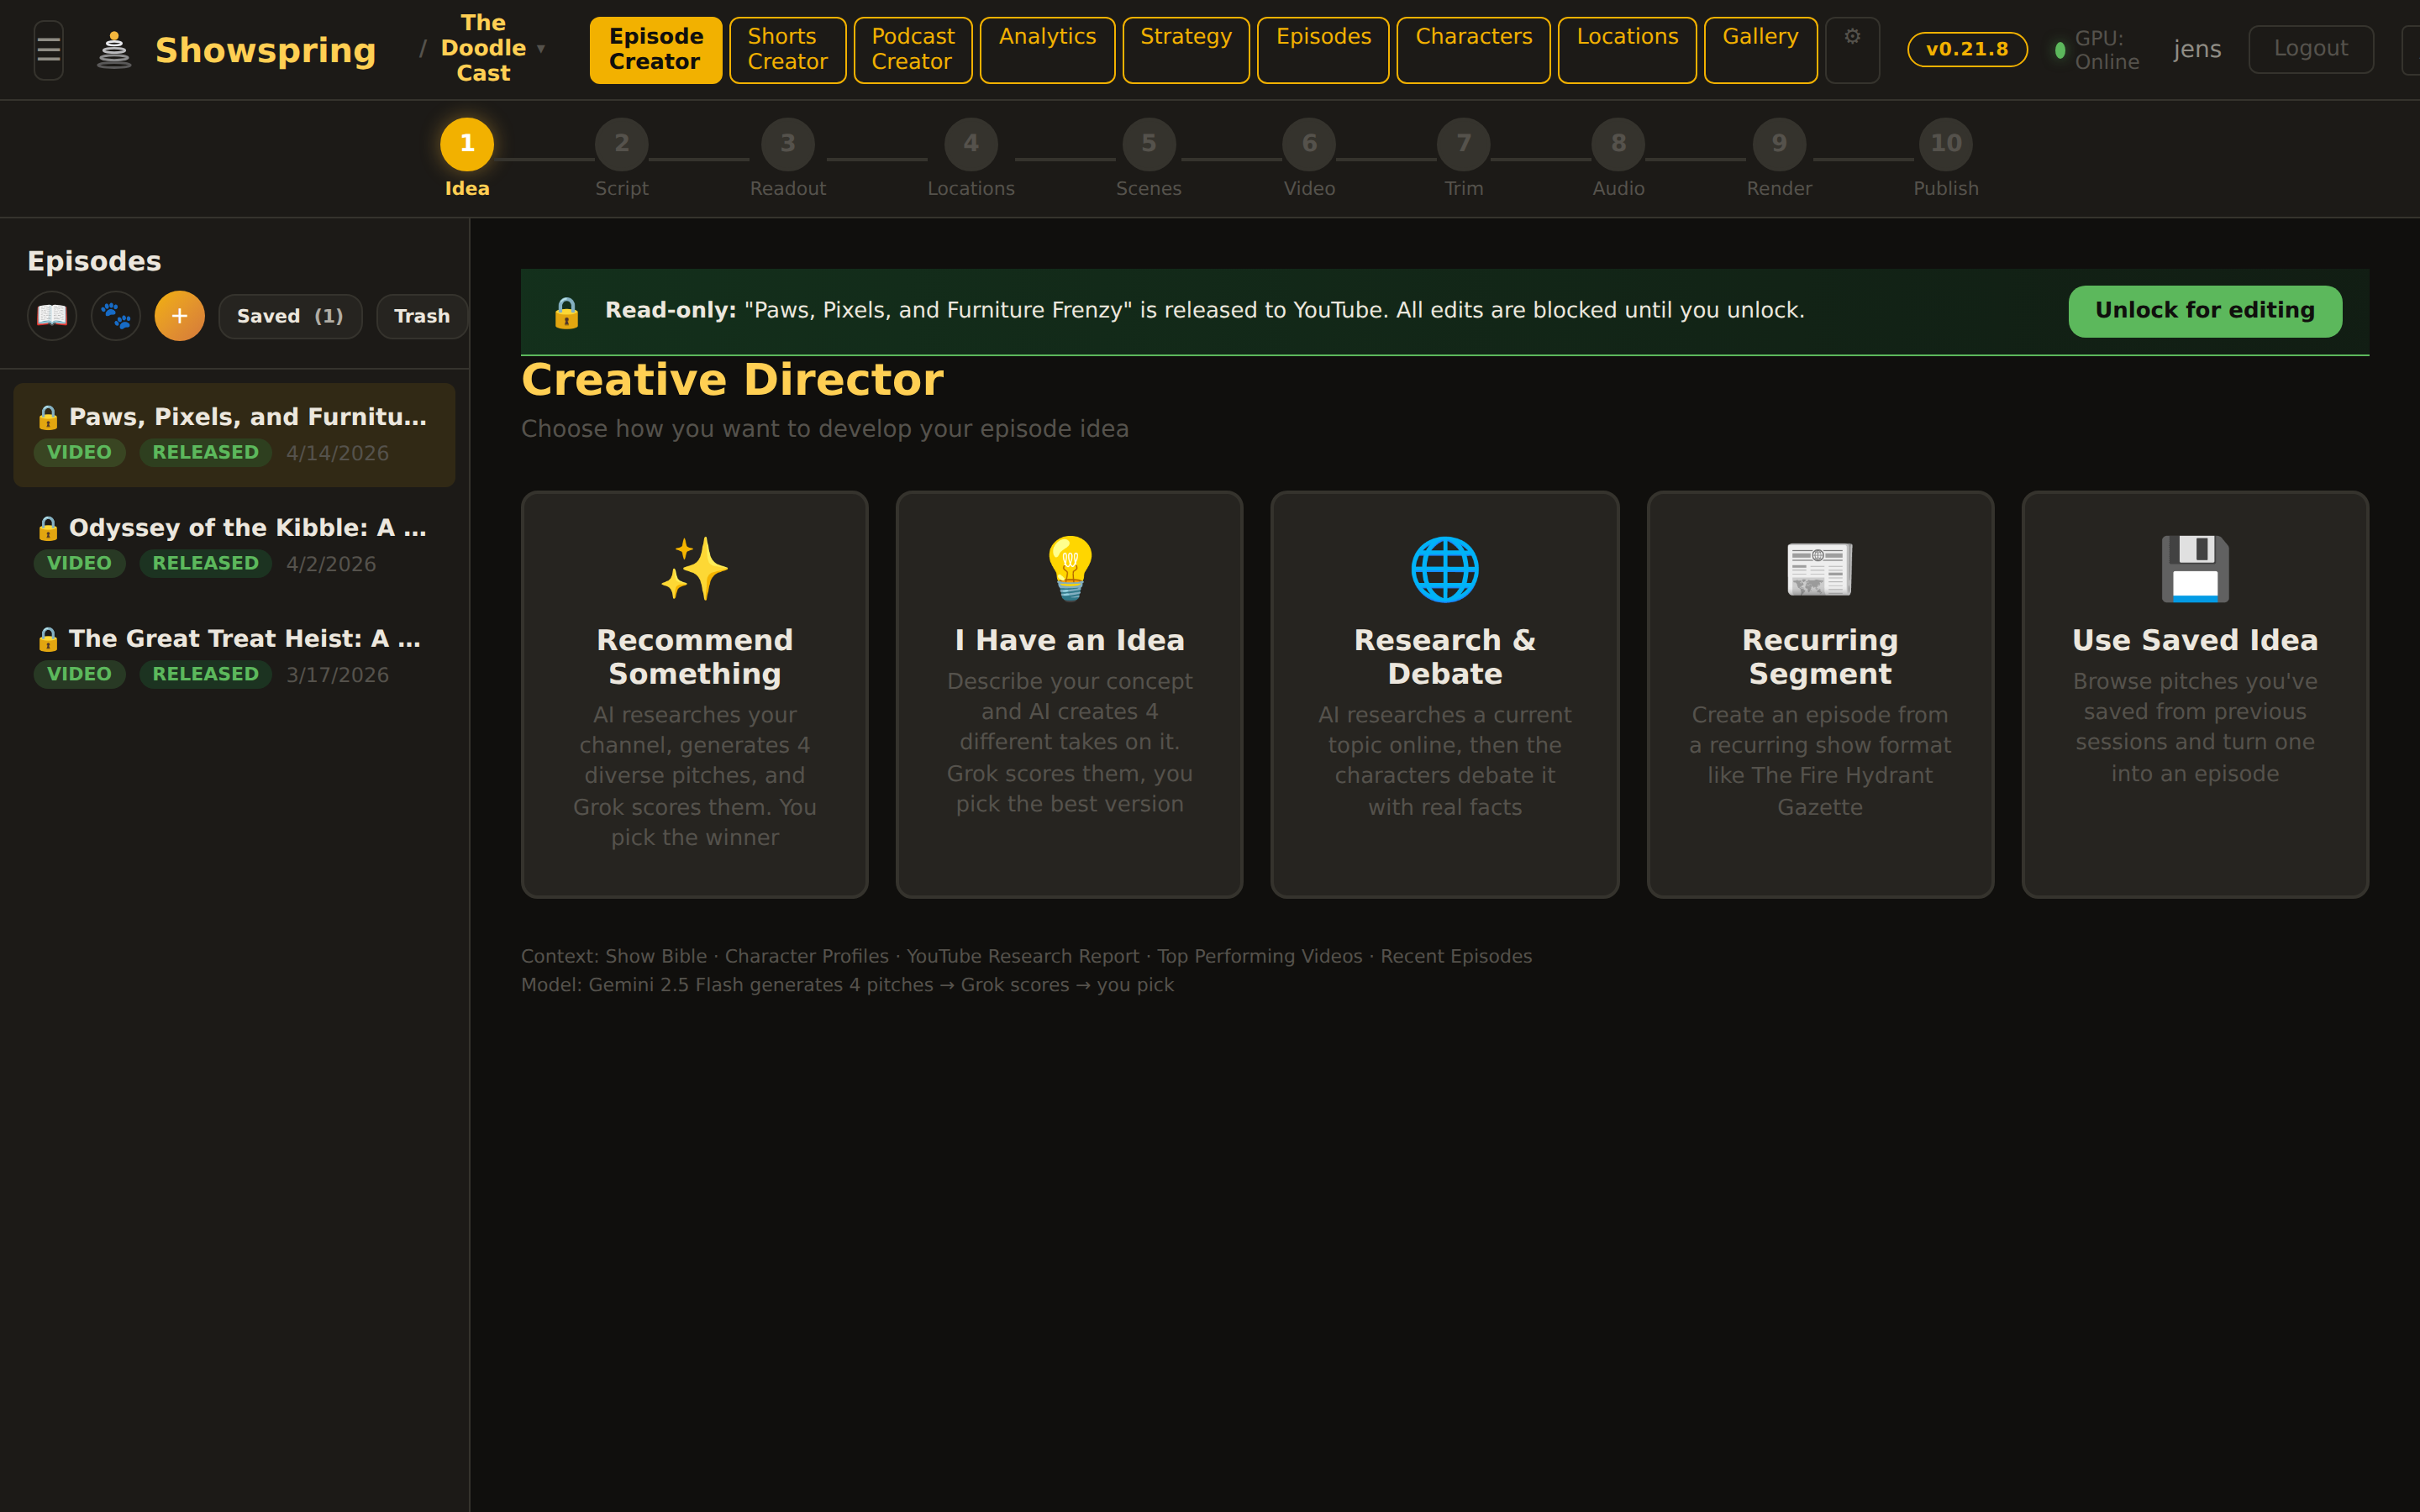2420x1512 pixels.
Task: Choose the lightbulb I Have an Idea card
Action: (x=1069, y=693)
